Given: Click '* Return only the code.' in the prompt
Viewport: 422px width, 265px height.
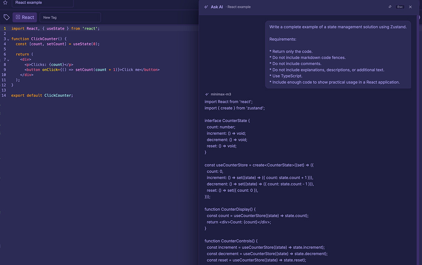Looking at the screenshot, I should point(291,52).
